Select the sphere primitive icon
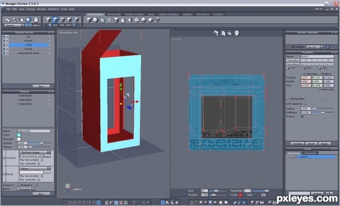Screen dimensions: 340x206 point(95,20)
